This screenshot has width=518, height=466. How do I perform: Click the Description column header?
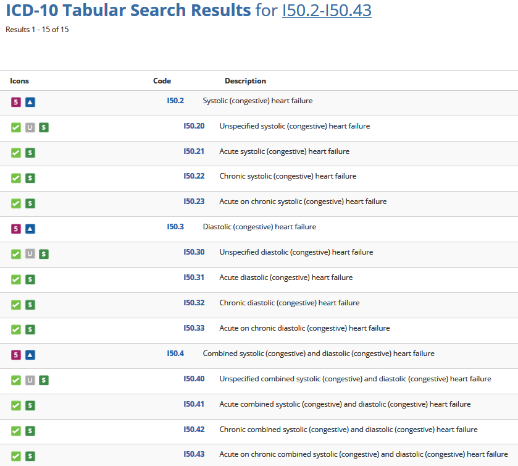[245, 81]
